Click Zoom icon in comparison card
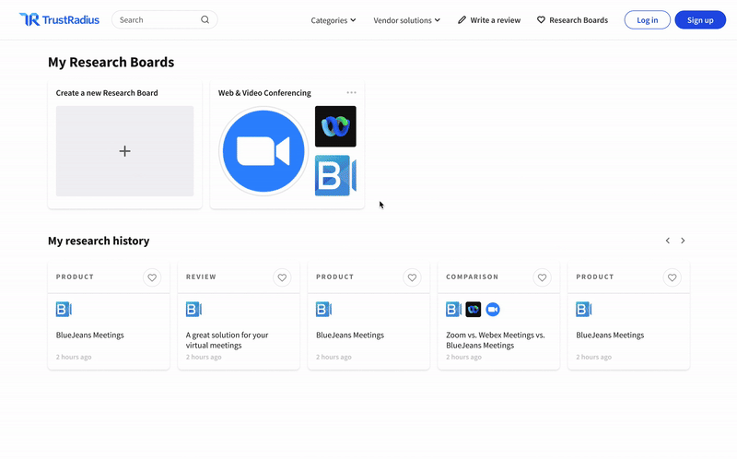 click(493, 310)
